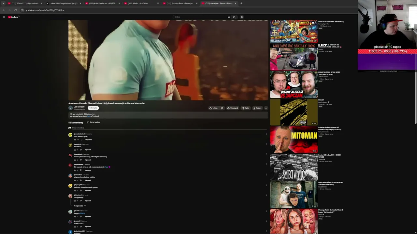Like the 'bobby shmurda' comment

click(x=75, y=190)
